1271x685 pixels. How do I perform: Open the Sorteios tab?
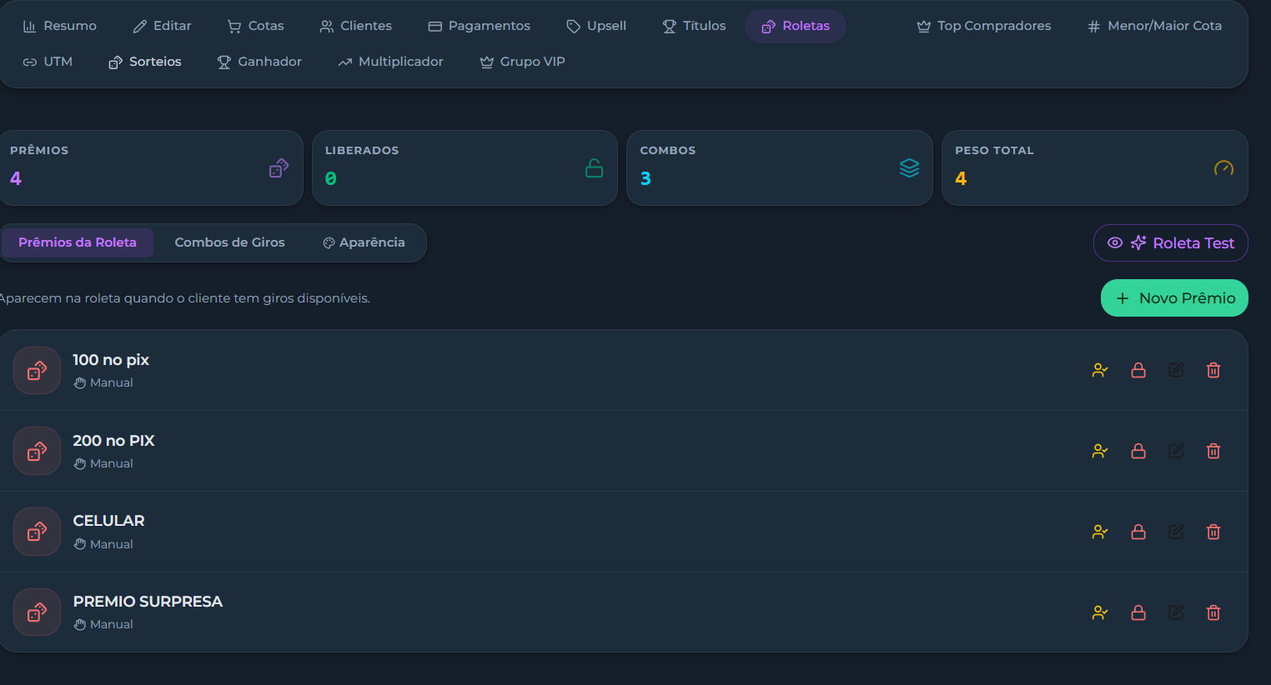pyautogui.click(x=145, y=62)
